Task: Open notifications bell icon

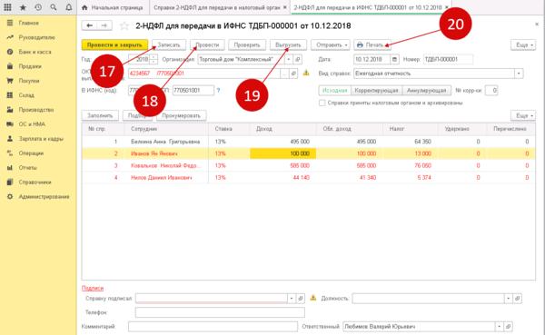Action: click(68, 7)
